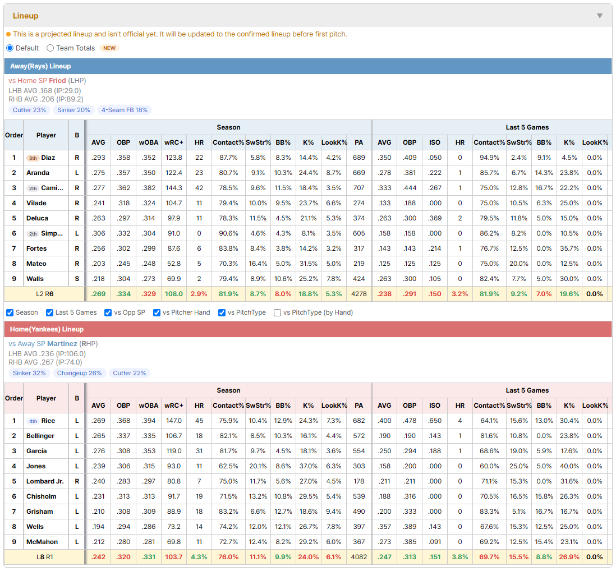Click the Away(Rays) Lineup header bar
The height and width of the screenshot is (571, 616).
308,66
